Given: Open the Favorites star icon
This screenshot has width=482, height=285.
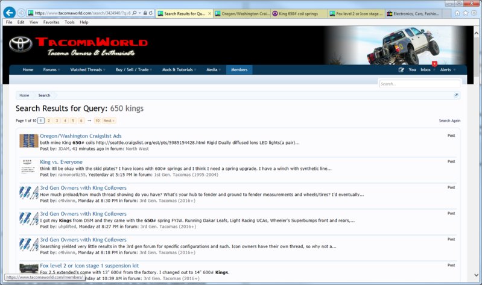Looking at the screenshot, I should pos(465,13).
